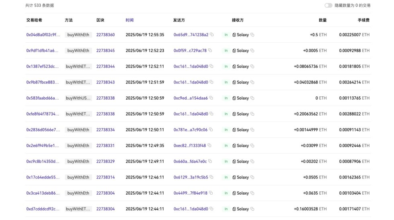
Task: Copy sender address 0x4499...7f84e918
Action: [211, 193]
